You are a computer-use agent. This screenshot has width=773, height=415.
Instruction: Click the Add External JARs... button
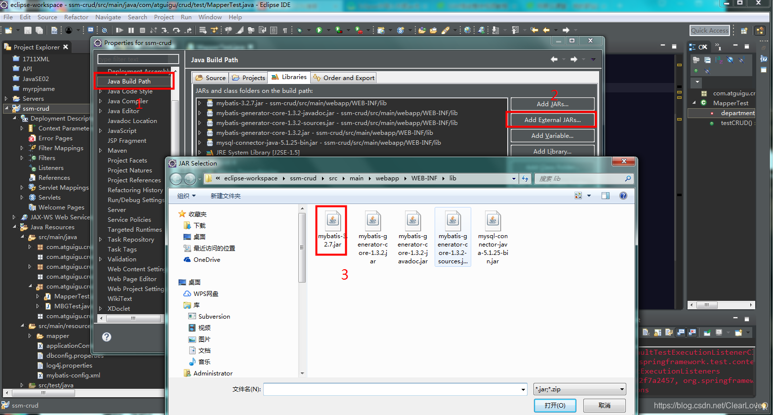tap(552, 120)
